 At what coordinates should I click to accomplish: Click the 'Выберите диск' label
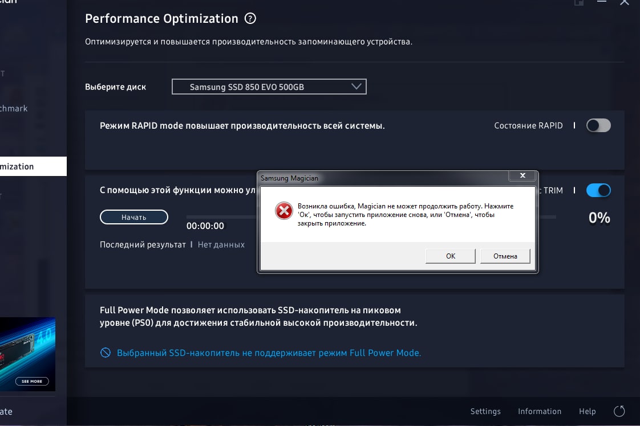pos(116,87)
